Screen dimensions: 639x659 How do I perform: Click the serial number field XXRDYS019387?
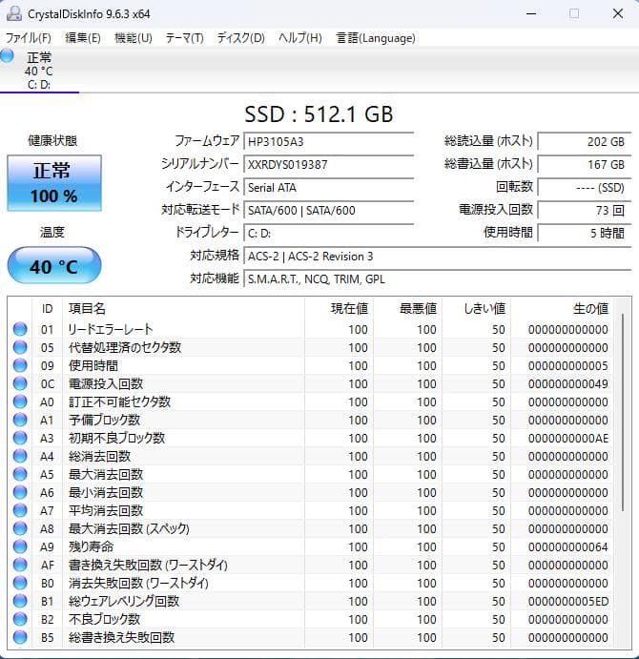pos(329,164)
